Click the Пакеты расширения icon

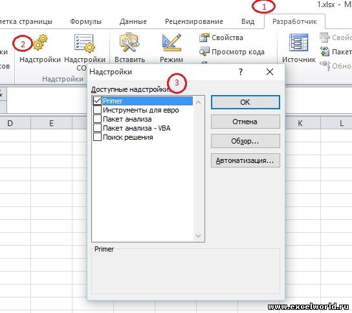click(x=325, y=52)
